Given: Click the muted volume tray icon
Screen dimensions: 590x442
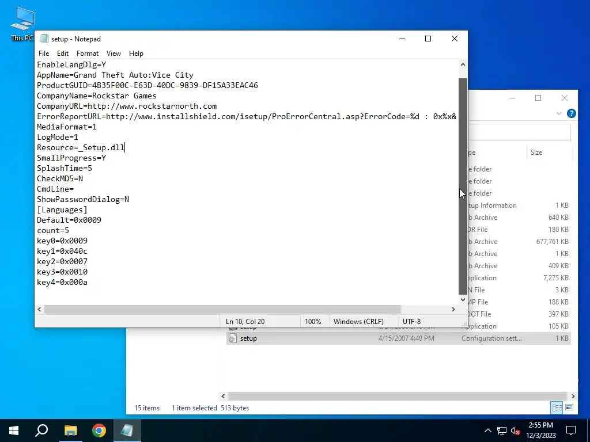Looking at the screenshot, I should (x=515, y=430).
